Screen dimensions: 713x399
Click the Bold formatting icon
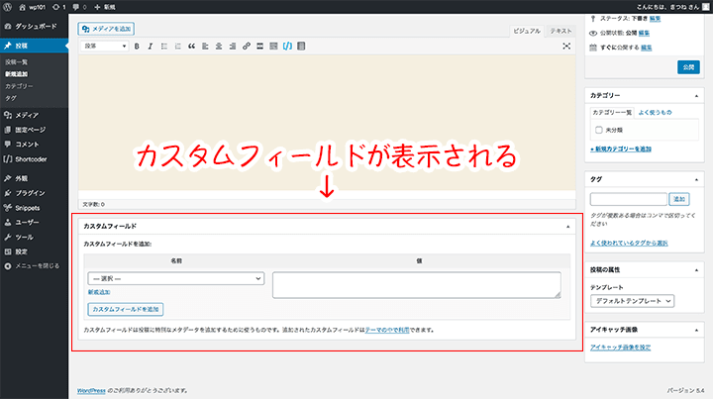pos(137,47)
